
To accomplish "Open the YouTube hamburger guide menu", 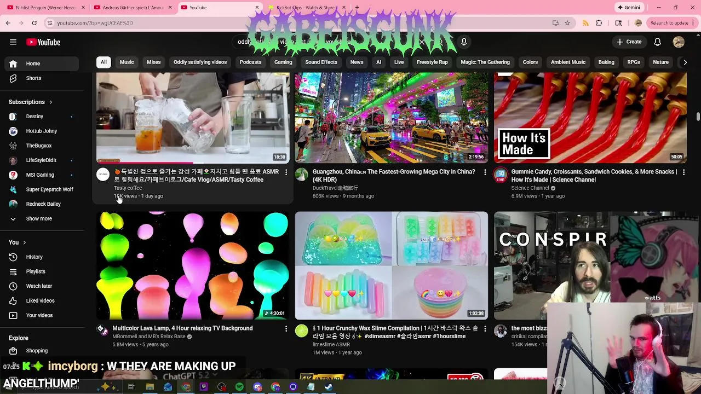I will (x=13, y=42).
